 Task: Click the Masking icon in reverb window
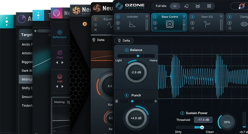tap(69, 102)
